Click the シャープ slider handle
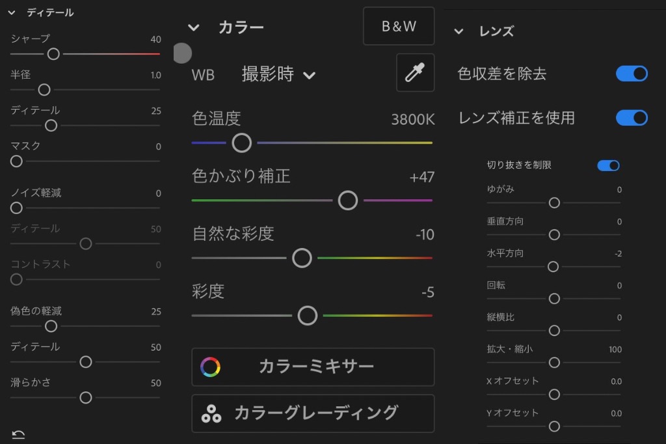Image resolution: width=666 pixels, height=444 pixels. pos(53,54)
